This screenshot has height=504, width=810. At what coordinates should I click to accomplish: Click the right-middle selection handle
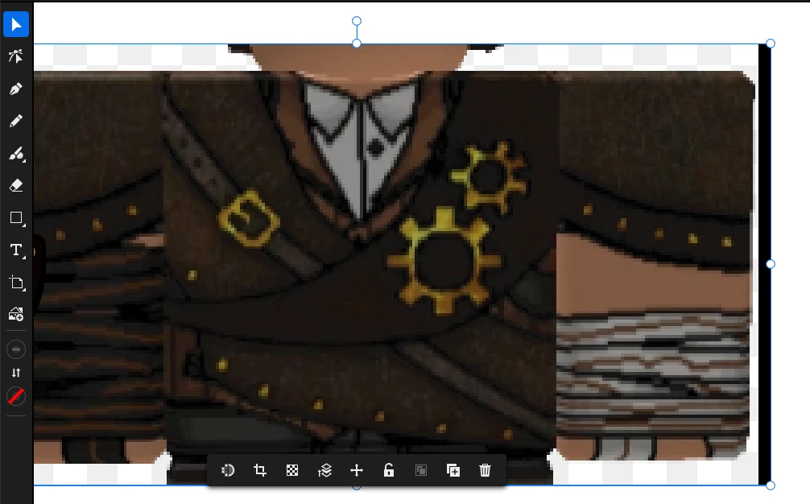click(771, 264)
